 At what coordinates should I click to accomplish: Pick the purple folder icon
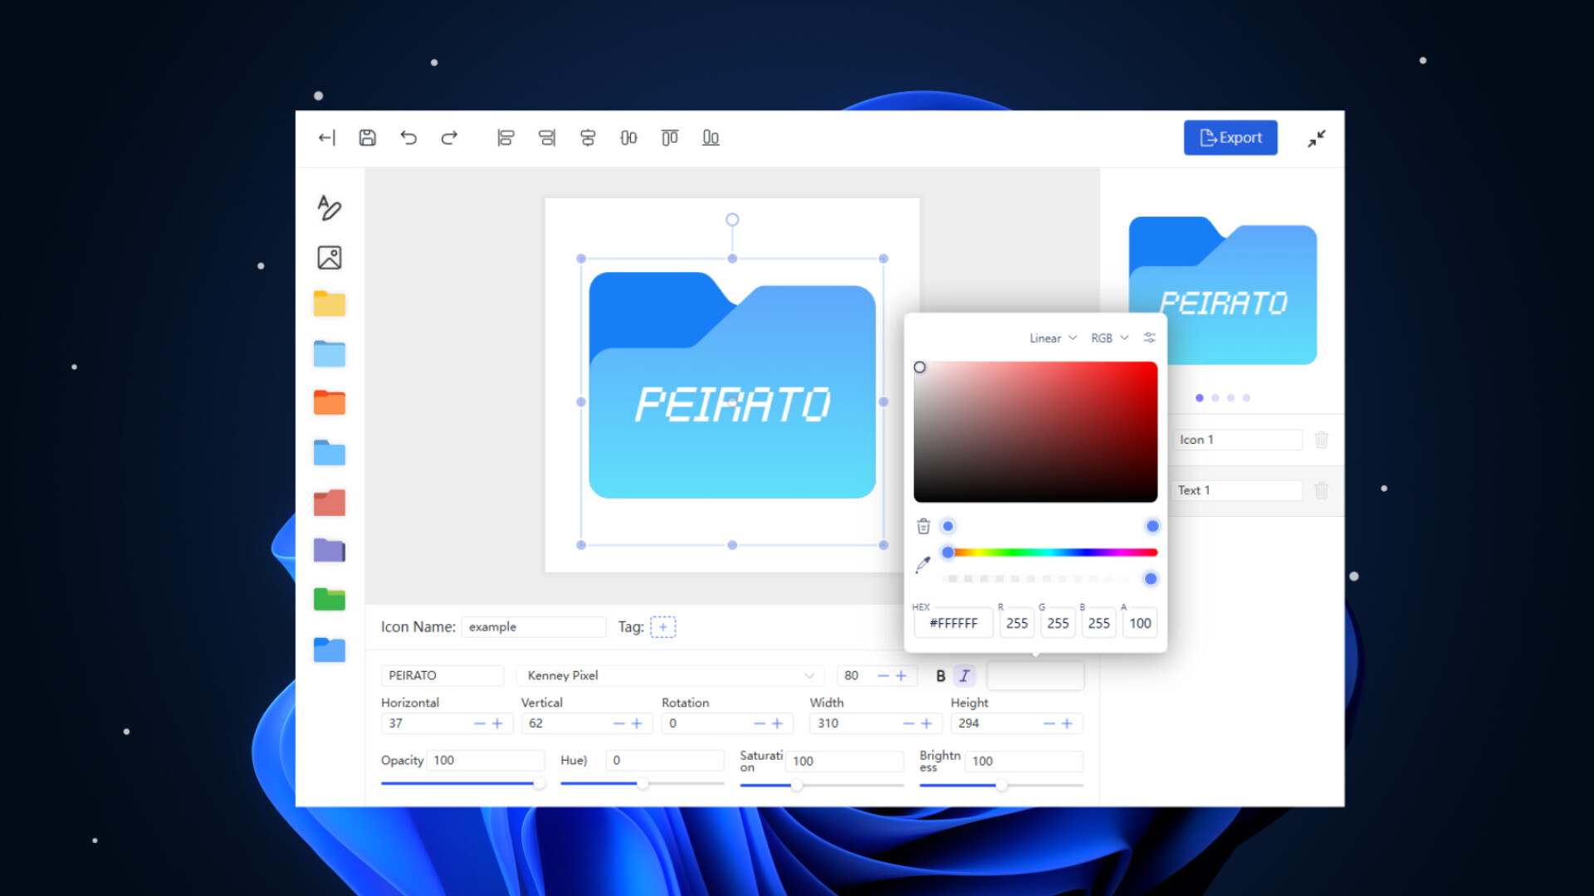pos(329,550)
